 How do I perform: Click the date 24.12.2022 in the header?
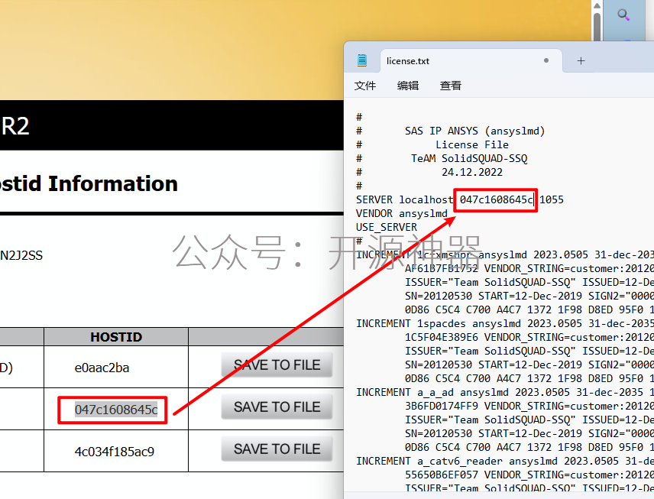pyautogui.click(x=472, y=172)
